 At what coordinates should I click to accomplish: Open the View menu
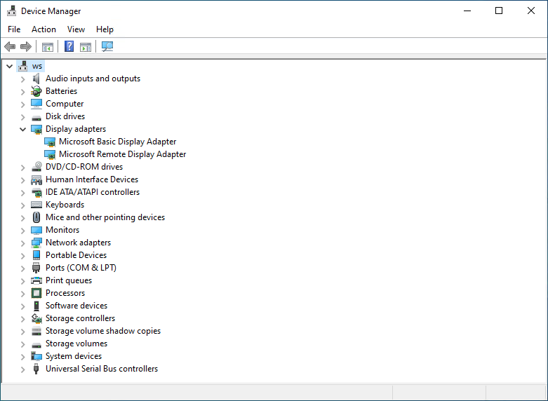point(76,29)
